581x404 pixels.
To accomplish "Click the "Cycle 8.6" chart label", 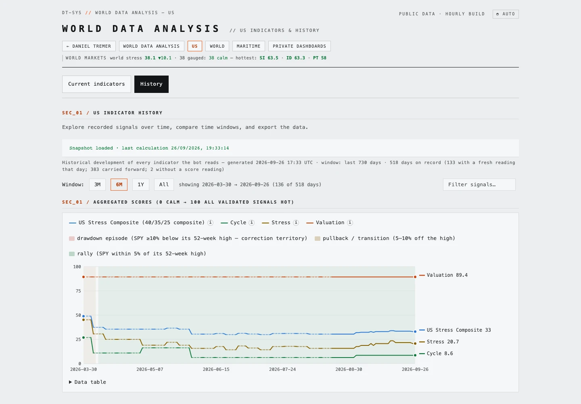I will coord(440,353).
